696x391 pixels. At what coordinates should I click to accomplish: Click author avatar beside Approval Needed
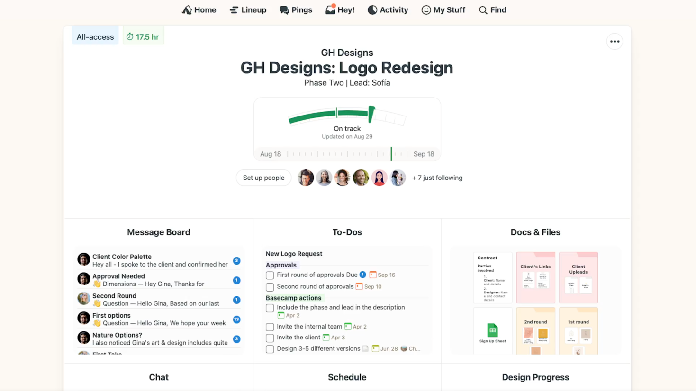[84, 279]
